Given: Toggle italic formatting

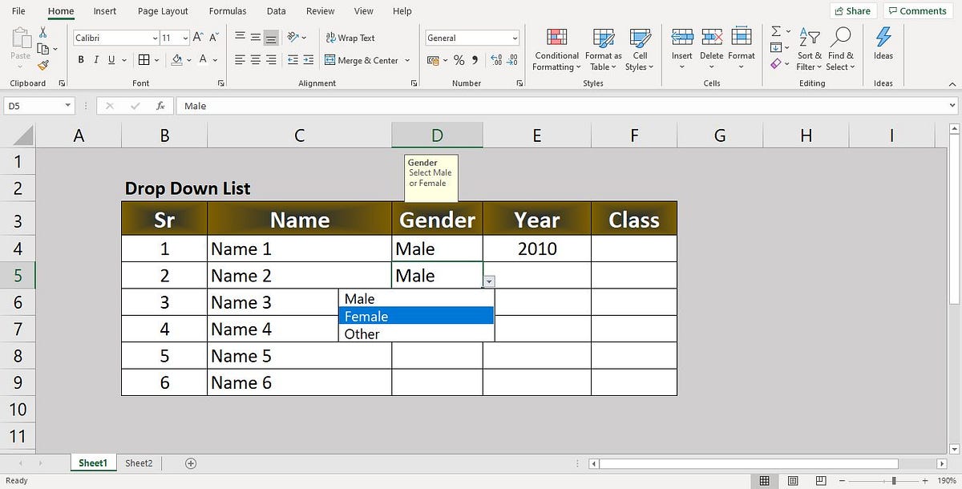Looking at the screenshot, I should [96, 59].
